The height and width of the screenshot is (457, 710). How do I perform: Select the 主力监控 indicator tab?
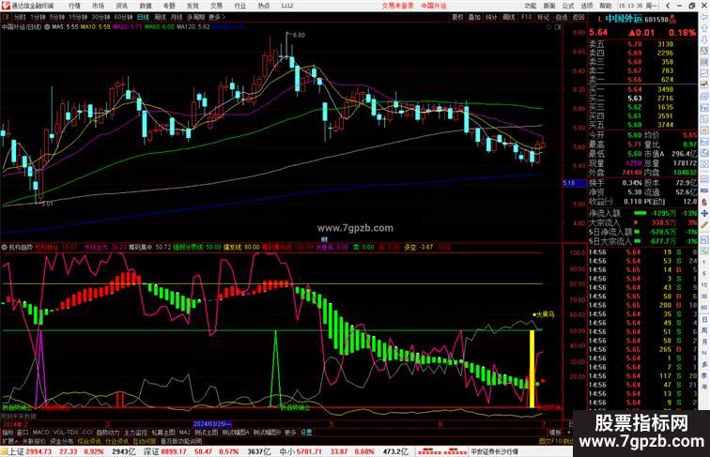coord(136,433)
